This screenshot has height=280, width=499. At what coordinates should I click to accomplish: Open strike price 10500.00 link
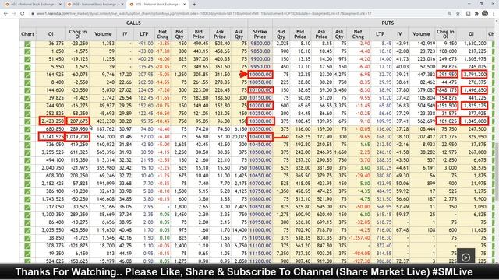click(260, 152)
